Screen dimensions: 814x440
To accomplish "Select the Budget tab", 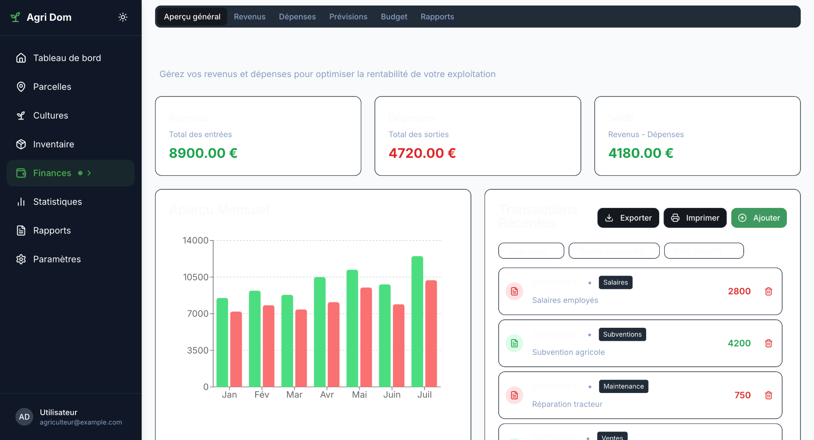I will (x=394, y=17).
